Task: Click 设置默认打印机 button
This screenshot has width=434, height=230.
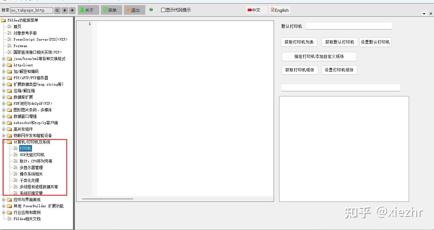Action: pos(375,42)
